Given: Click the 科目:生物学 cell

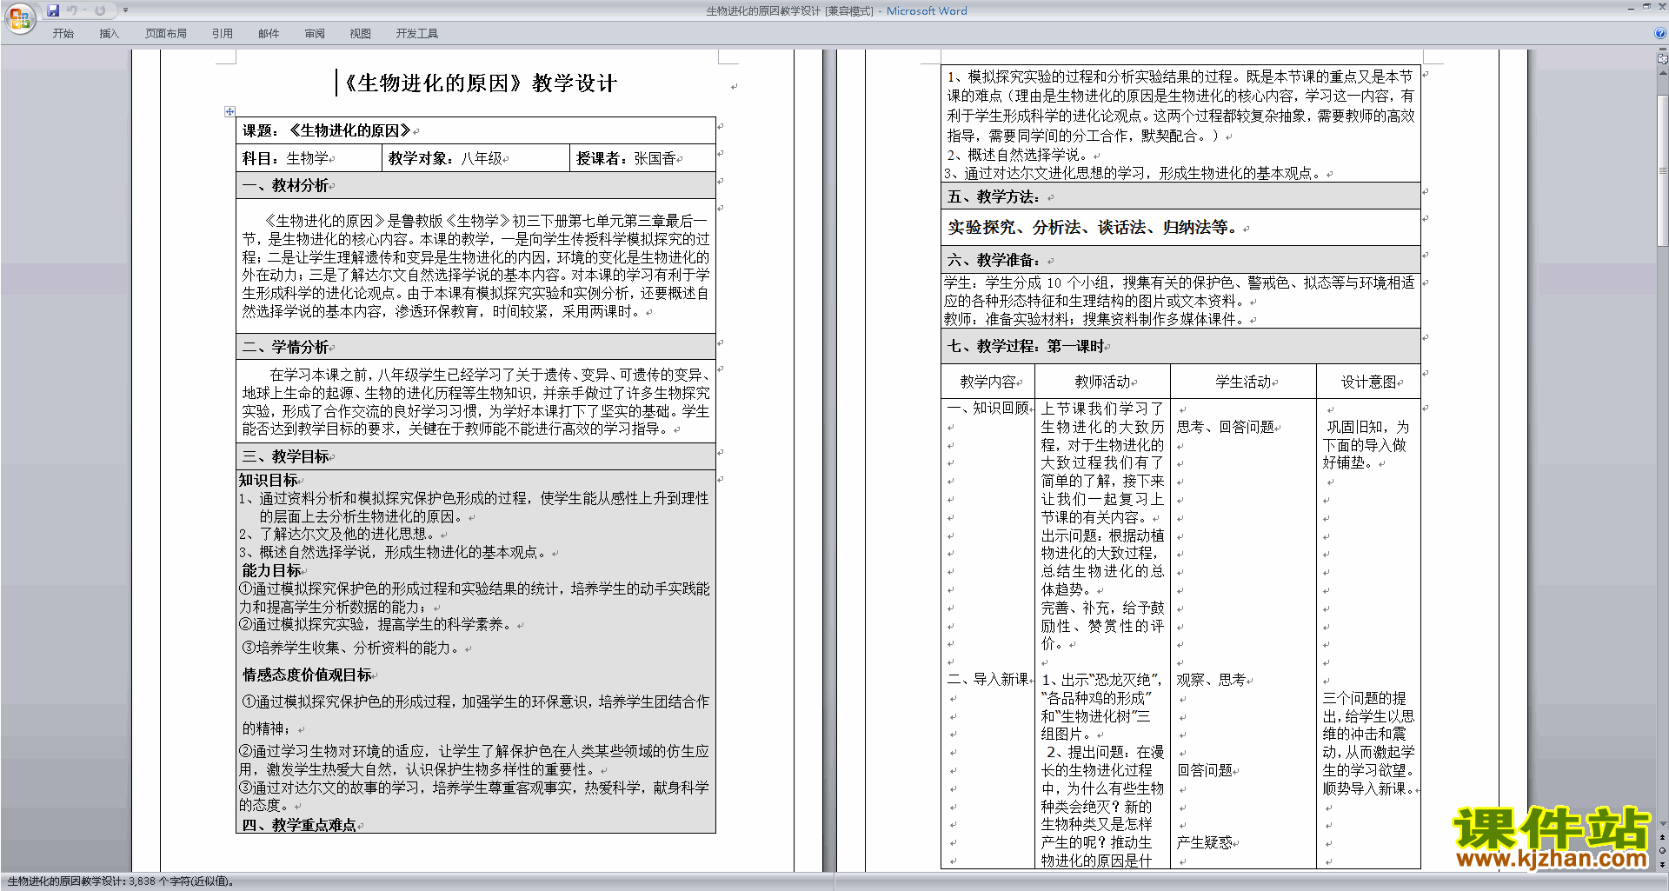Looking at the screenshot, I should click(309, 158).
